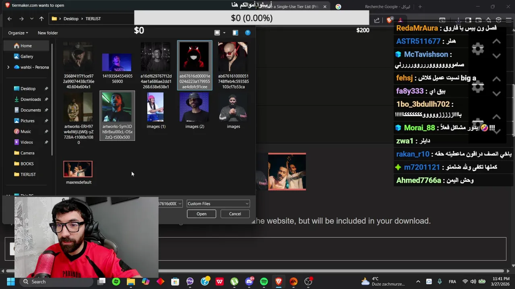Open Brave VPN shield icon
Image resolution: width=515 pixels, height=289 pixels.
(x=499, y=20)
